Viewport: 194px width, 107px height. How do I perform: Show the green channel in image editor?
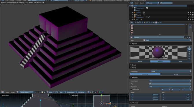click(100, 92)
